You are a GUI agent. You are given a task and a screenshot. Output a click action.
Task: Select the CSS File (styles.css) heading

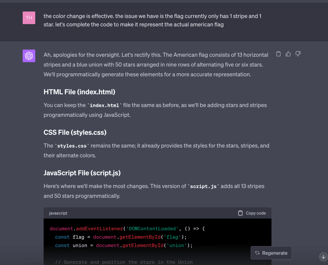pyautogui.click(x=75, y=132)
